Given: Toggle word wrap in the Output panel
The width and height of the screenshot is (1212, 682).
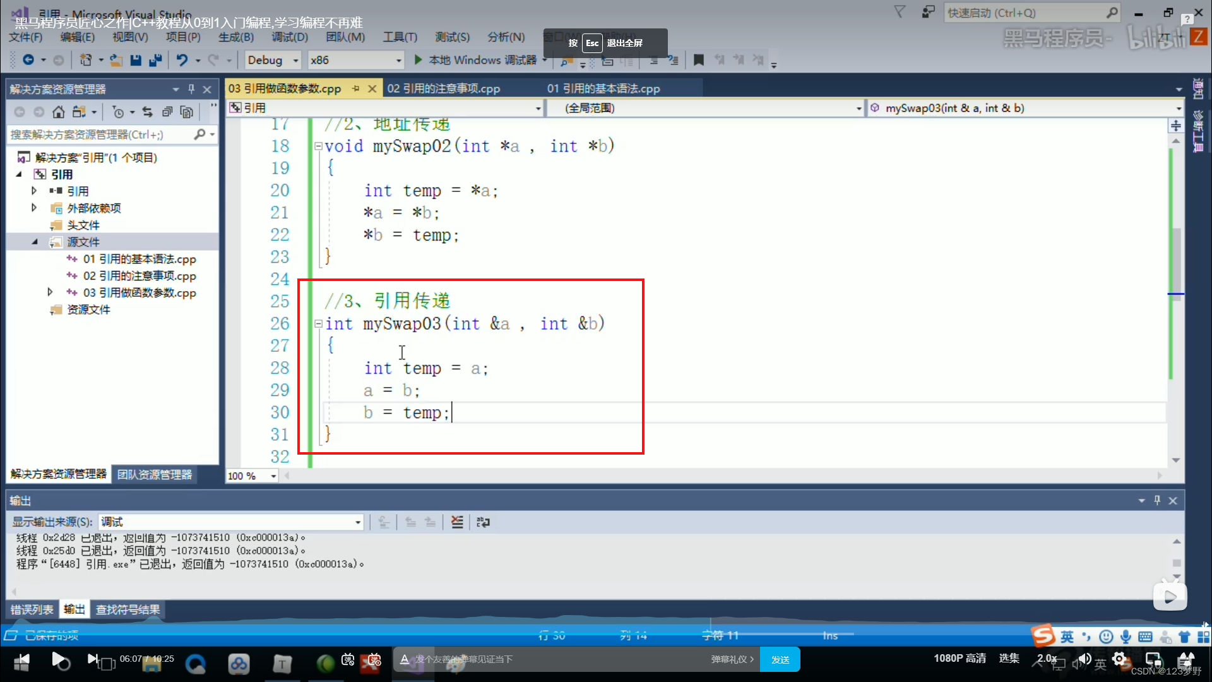Looking at the screenshot, I should (x=483, y=522).
